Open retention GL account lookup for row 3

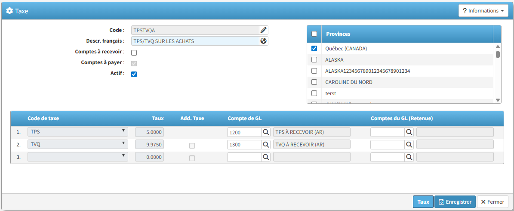(409, 158)
